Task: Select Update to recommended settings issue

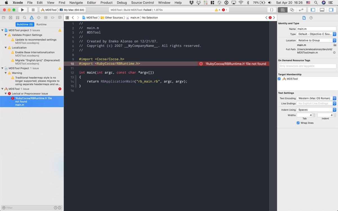Action: coord(36,40)
